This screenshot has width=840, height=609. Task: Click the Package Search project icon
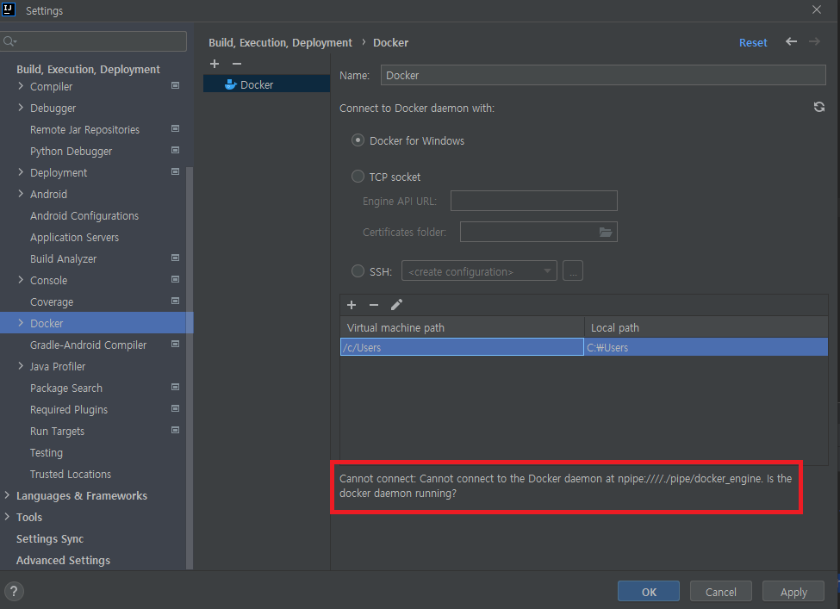pyautogui.click(x=175, y=387)
